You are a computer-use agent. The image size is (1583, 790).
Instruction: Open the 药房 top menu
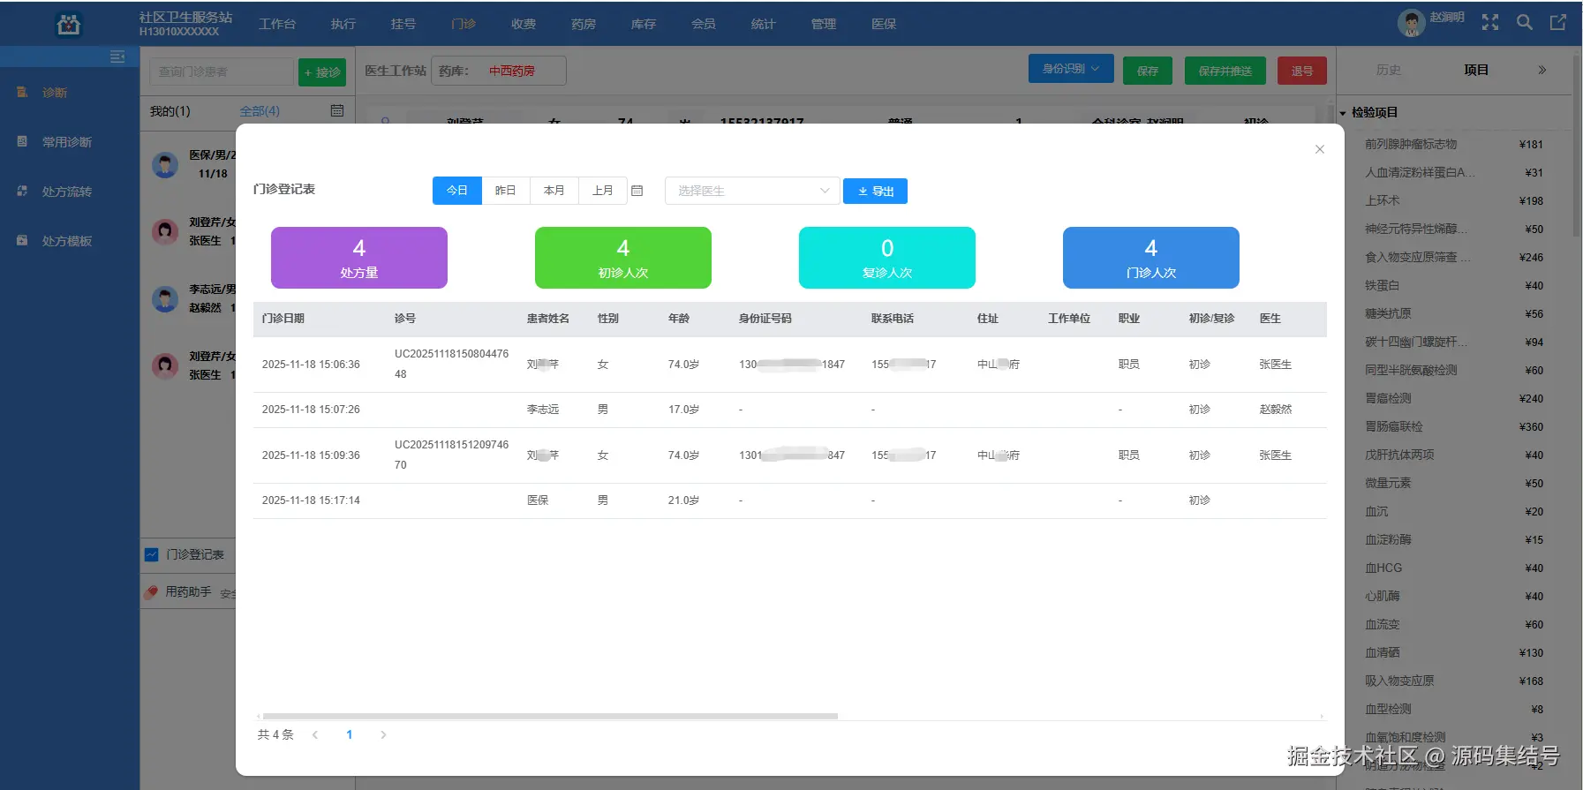584,24
